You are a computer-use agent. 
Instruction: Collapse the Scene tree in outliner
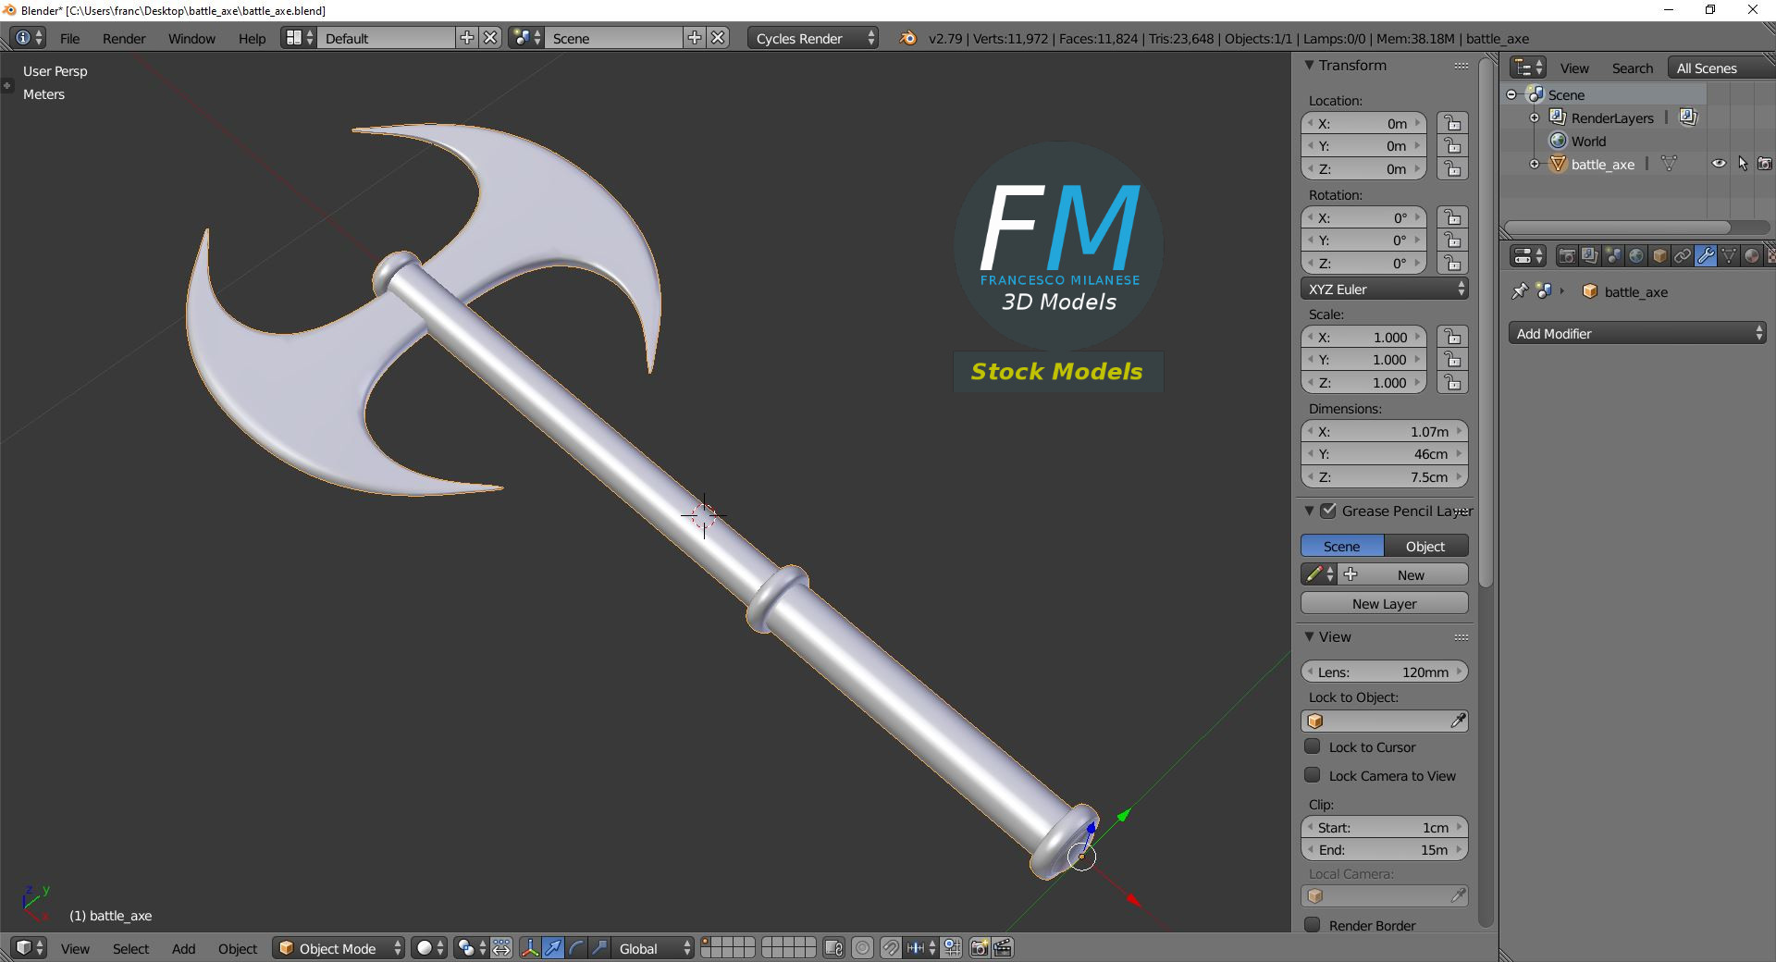coord(1511,94)
